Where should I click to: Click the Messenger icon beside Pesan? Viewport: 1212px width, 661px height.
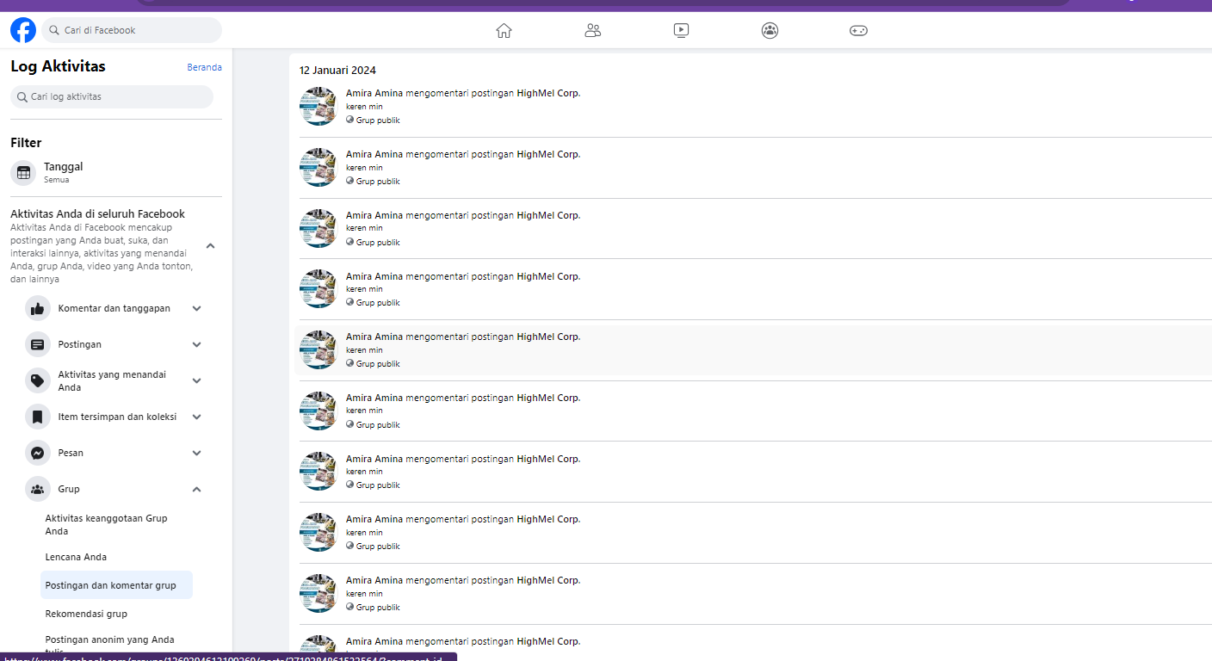38,453
